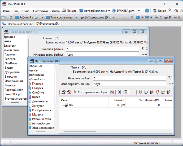Open the Настройки menu

click(x=41, y=11)
